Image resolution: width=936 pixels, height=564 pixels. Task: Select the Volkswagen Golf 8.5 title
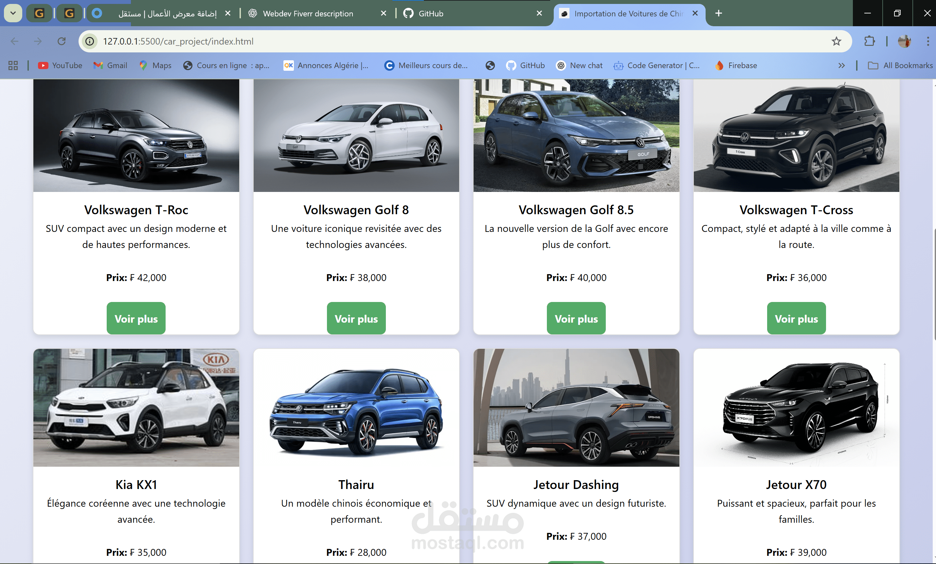click(x=576, y=210)
